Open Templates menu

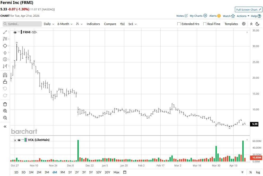(x=231, y=24)
